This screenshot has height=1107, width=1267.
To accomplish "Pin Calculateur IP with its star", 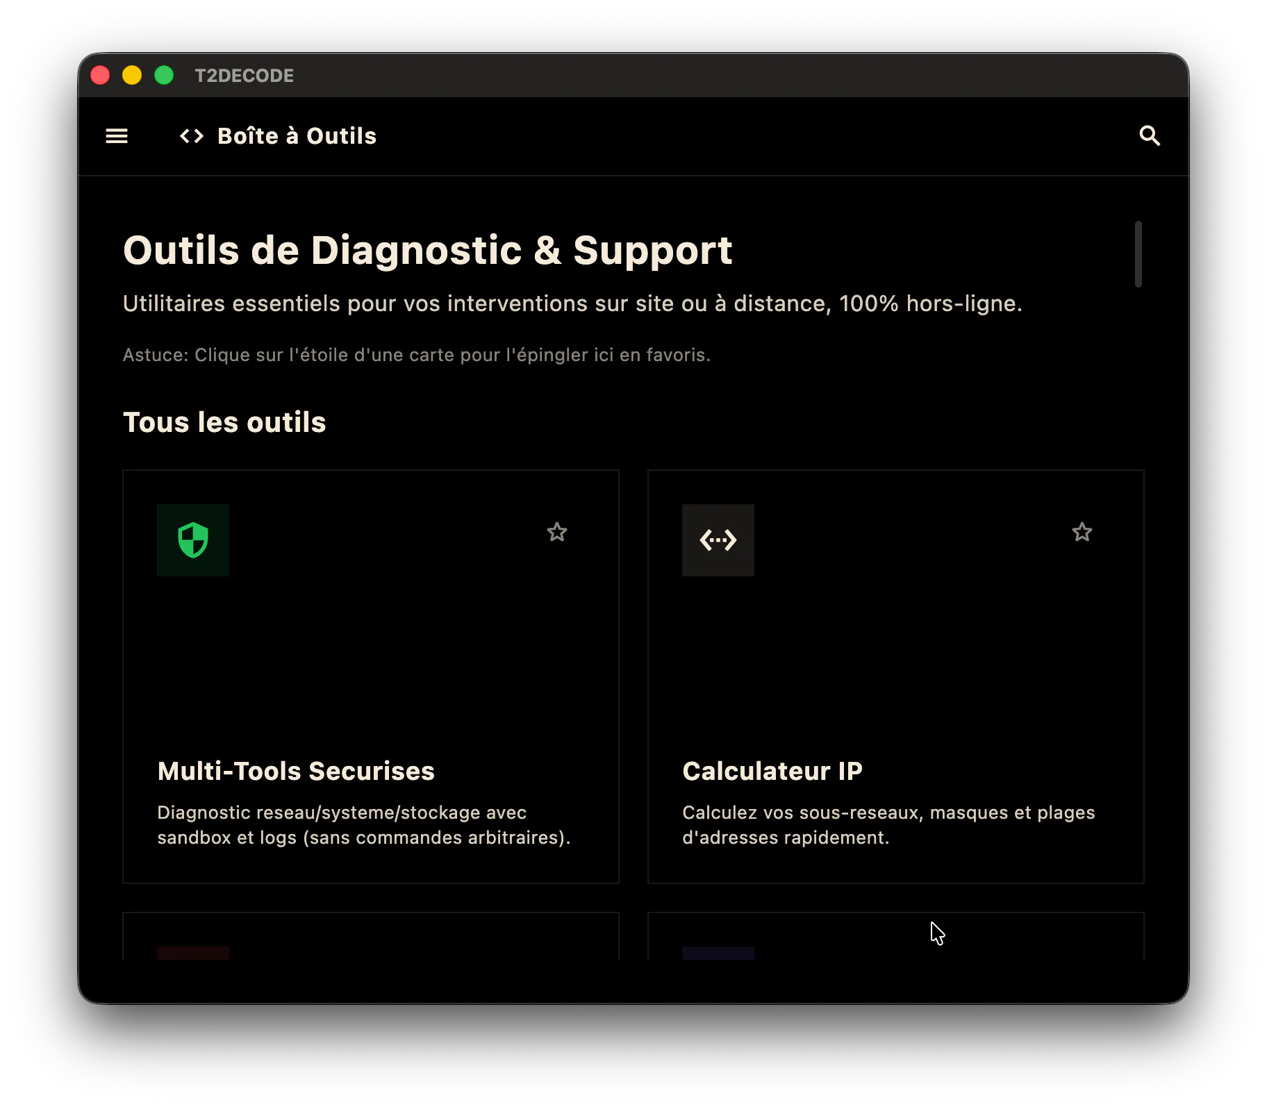I will click(1082, 533).
